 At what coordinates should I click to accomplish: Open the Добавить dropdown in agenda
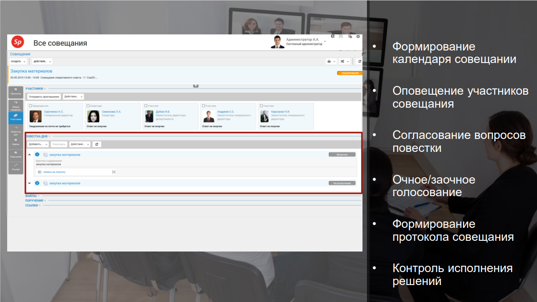tap(38, 144)
